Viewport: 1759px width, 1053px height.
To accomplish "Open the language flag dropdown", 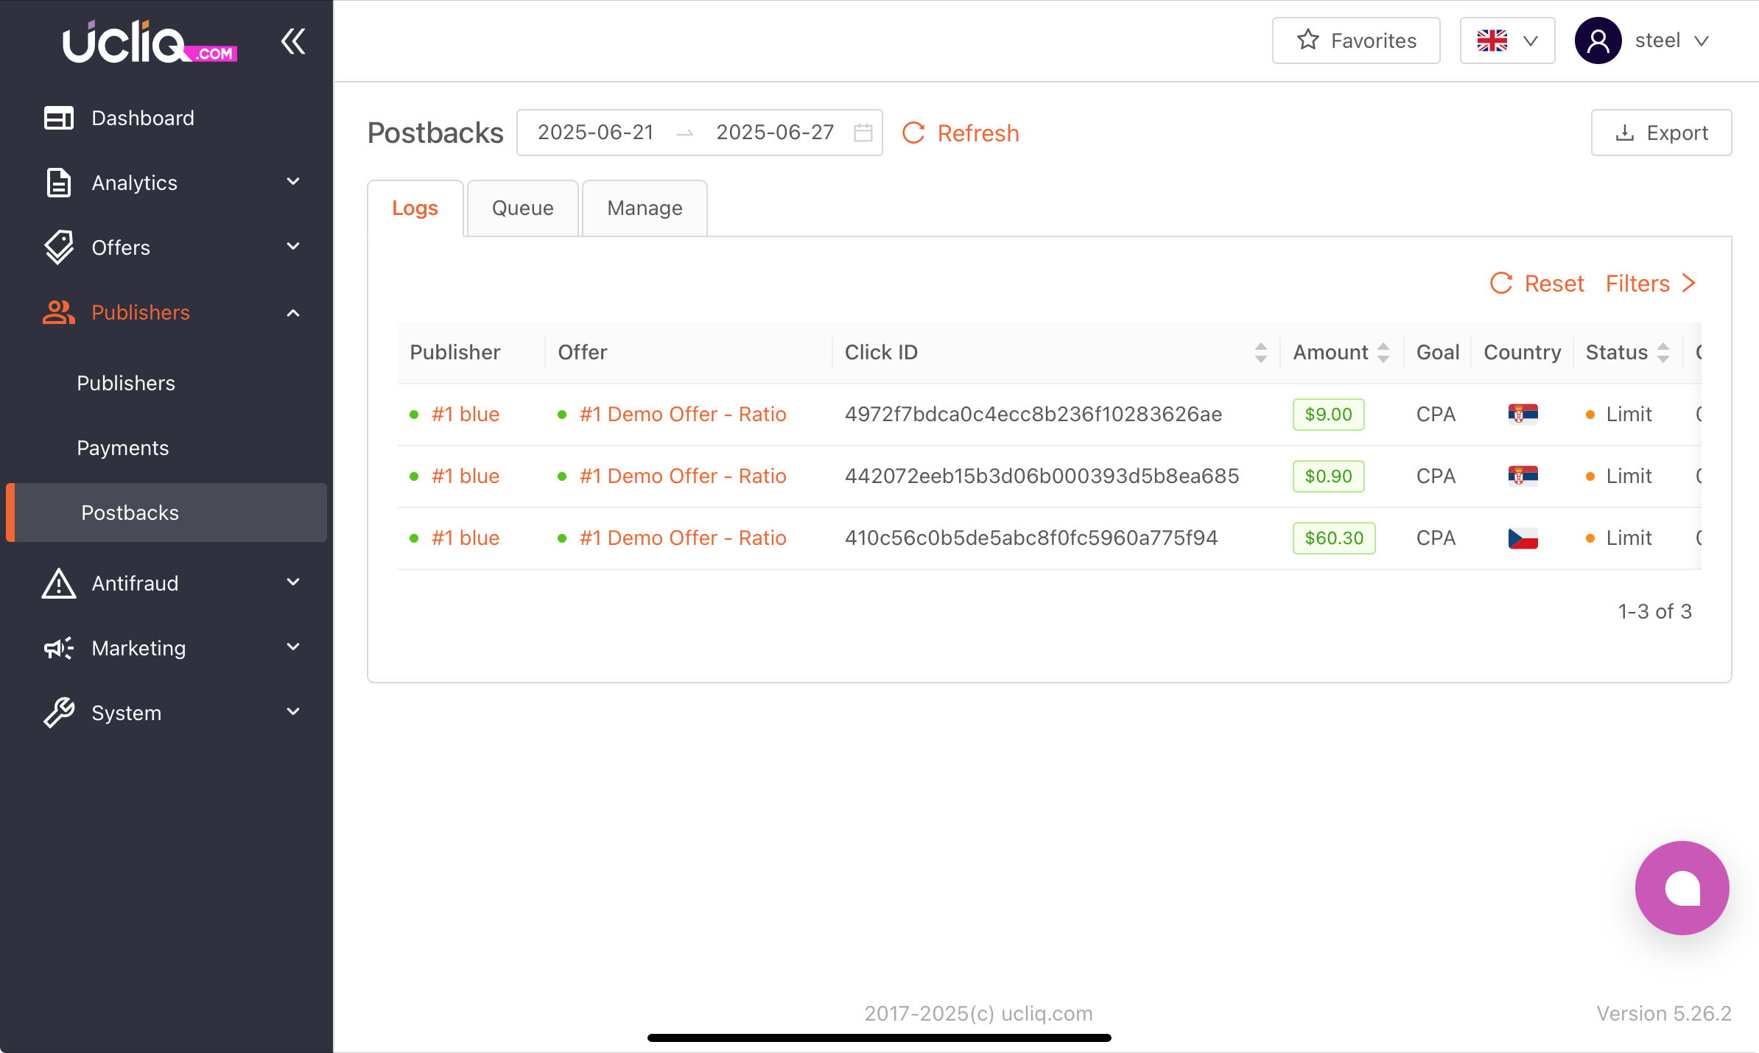I will click(x=1507, y=40).
